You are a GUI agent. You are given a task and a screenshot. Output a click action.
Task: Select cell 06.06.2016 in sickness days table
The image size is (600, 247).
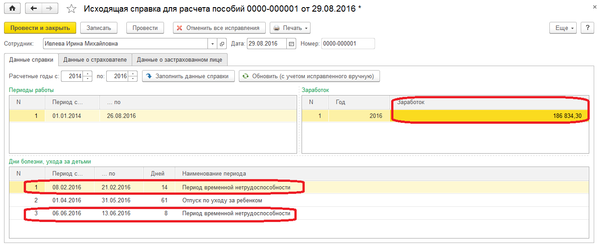pyautogui.click(x=70, y=213)
